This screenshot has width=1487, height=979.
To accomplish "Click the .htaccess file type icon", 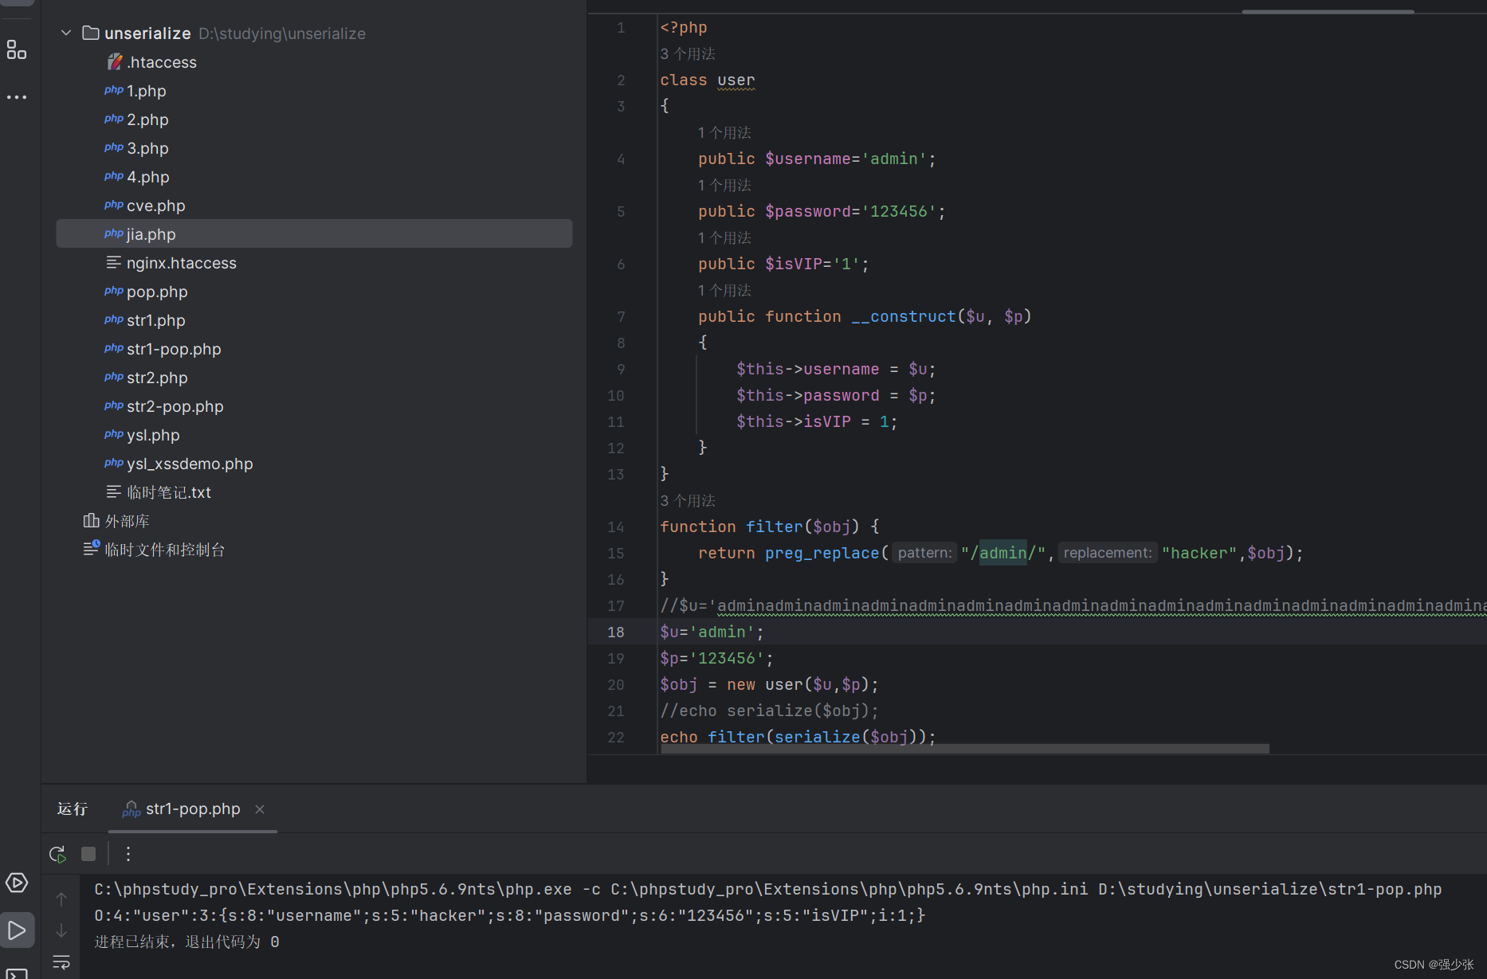I will pyautogui.click(x=115, y=61).
